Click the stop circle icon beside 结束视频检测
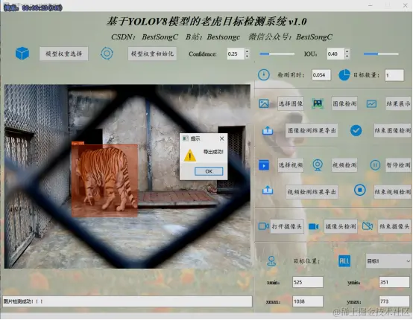The width and height of the screenshot is (413, 320). tap(360, 190)
